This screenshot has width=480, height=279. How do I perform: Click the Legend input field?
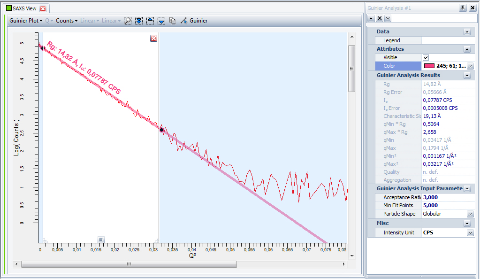tap(448, 40)
